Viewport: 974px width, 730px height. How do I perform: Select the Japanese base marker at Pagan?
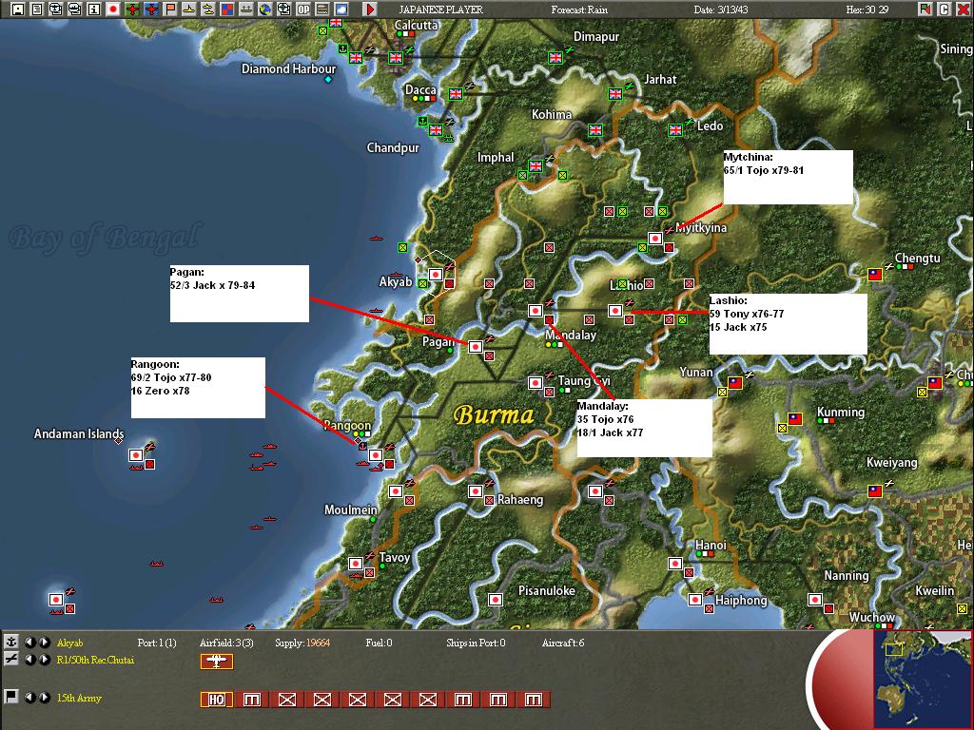476,346
